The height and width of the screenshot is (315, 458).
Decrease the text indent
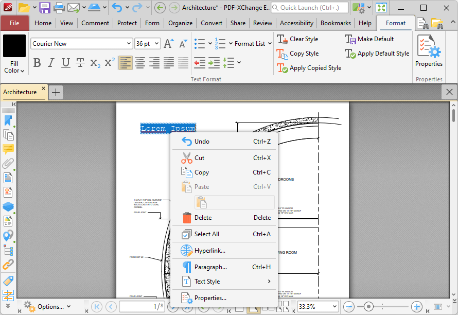[x=200, y=62]
